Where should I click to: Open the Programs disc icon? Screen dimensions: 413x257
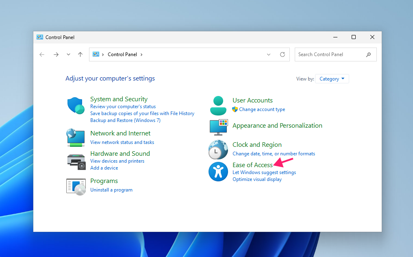point(76,187)
